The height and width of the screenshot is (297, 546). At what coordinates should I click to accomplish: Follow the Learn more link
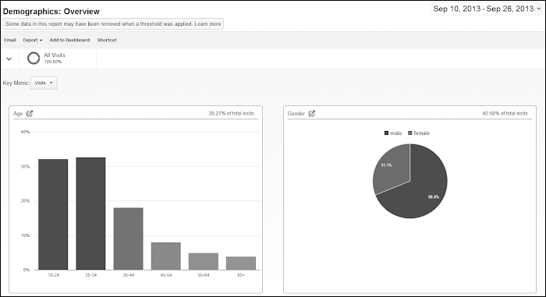pyautogui.click(x=208, y=24)
